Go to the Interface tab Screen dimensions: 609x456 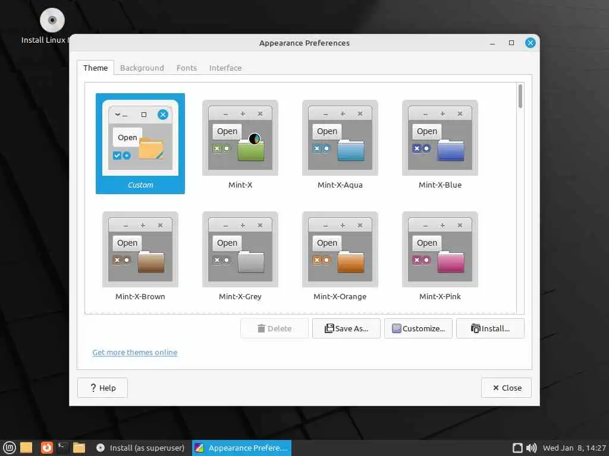[x=225, y=68]
